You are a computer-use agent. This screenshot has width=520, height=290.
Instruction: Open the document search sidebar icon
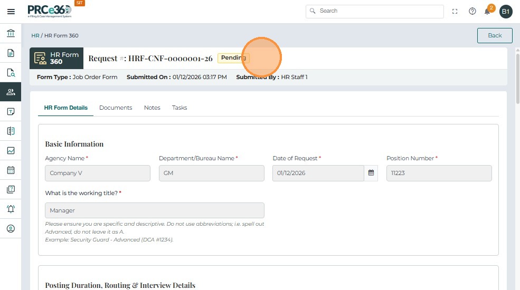pos(11,73)
